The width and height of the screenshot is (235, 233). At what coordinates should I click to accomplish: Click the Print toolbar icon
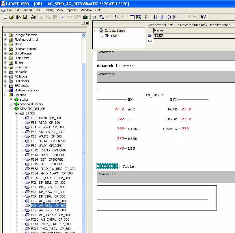click(33, 17)
